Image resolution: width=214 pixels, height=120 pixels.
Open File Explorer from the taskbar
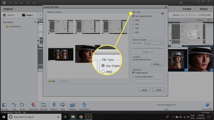(x=73, y=117)
